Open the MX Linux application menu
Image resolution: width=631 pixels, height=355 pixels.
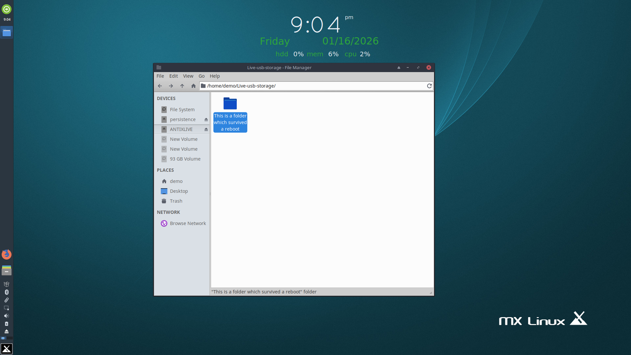pyautogui.click(x=6, y=348)
